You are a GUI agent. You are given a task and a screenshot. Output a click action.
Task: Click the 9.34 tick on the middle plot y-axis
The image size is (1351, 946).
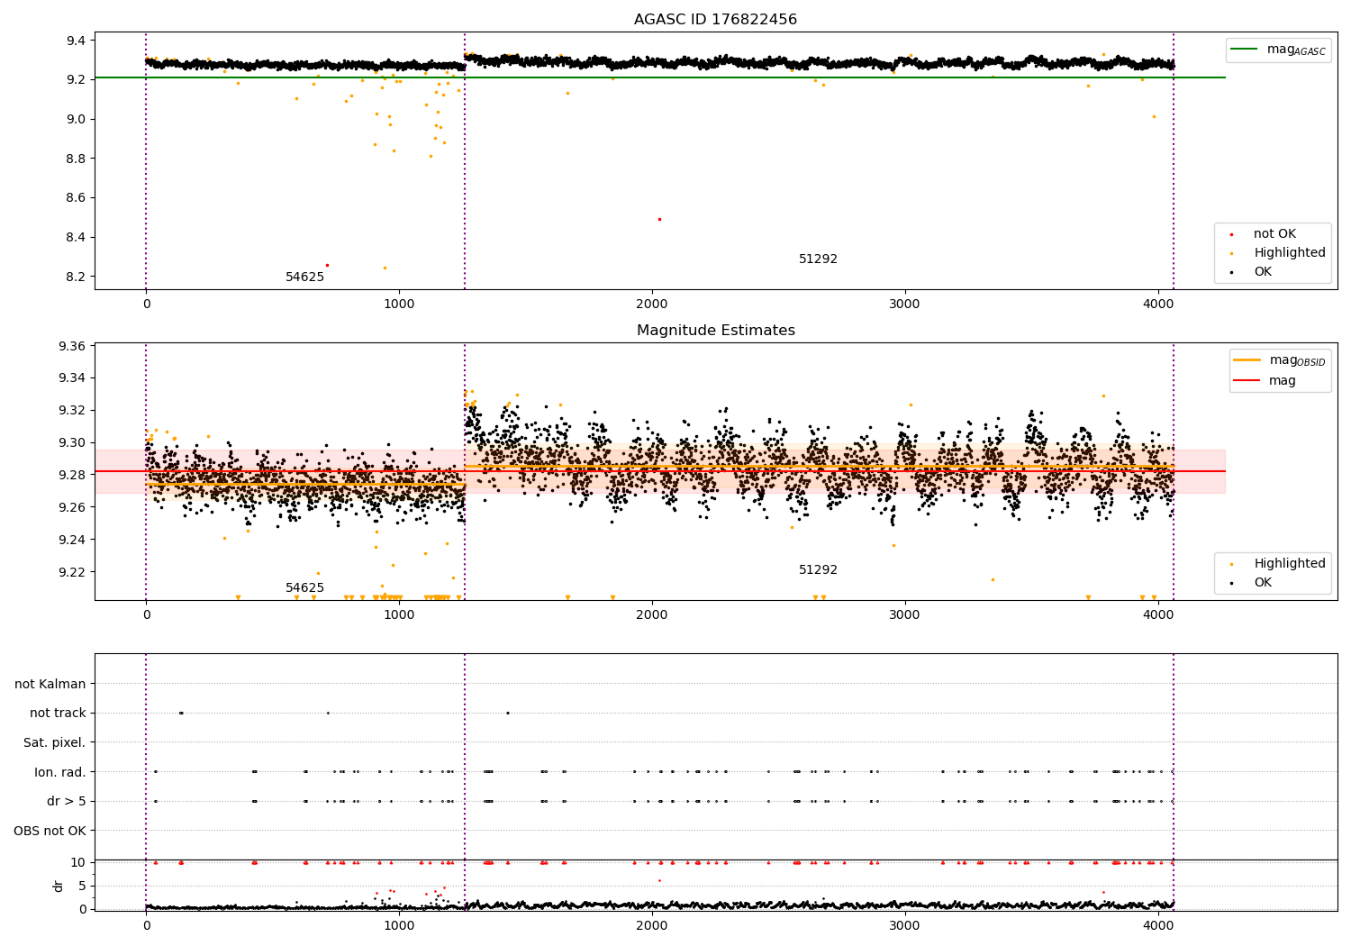(72, 378)
